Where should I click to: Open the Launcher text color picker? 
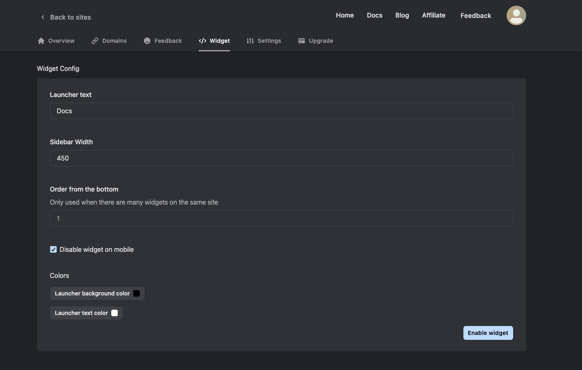pyautogui.click(x=114, y=313)
